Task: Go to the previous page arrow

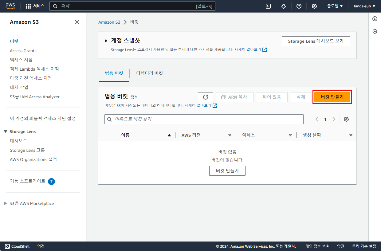Action: (317, 119)
